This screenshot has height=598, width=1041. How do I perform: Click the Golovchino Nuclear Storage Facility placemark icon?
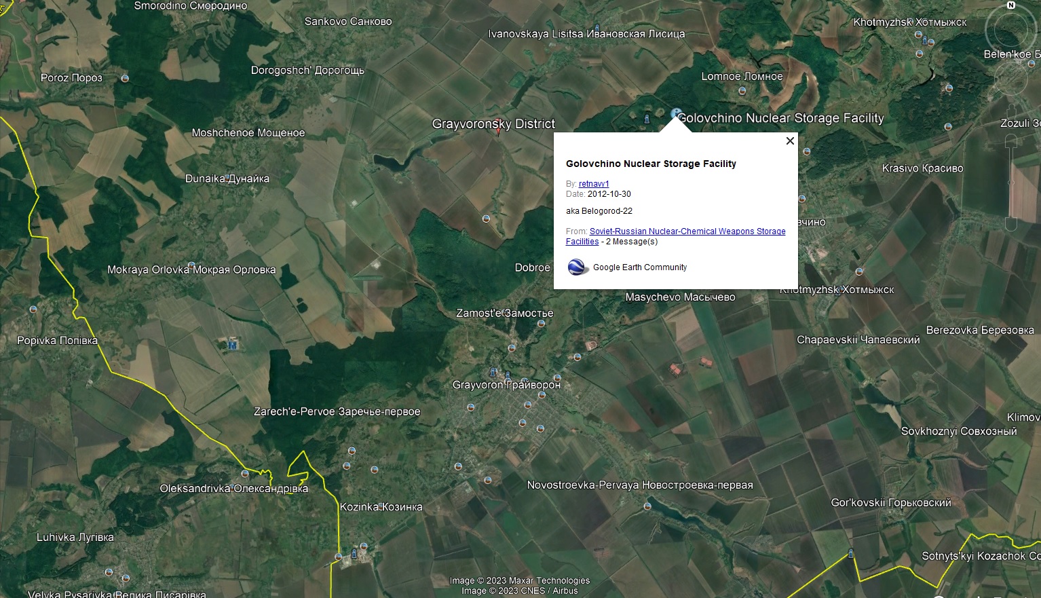pos(676,114)
